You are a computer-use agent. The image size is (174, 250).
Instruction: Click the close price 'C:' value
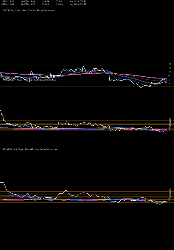coord(45,4)
